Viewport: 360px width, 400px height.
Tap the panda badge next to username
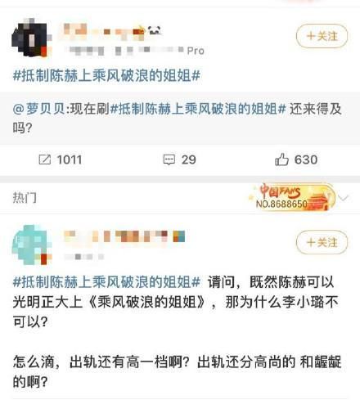tap(155, 30)
